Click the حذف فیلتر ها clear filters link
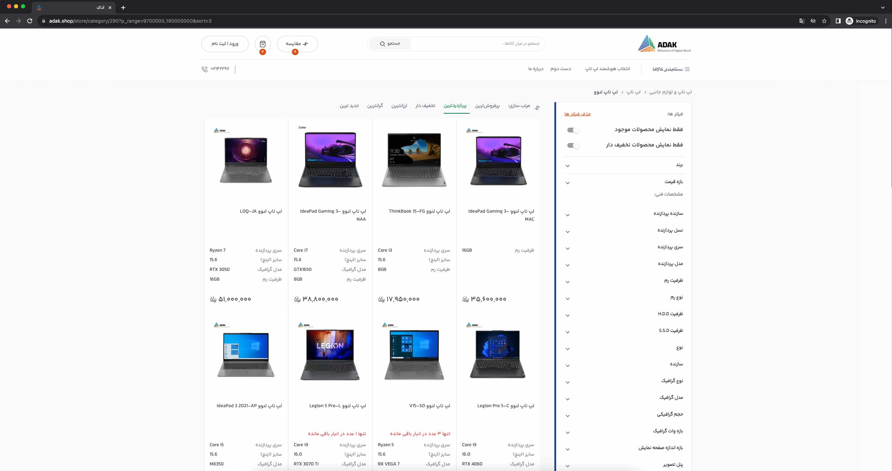Screen dimensions: 892x471 577,114
